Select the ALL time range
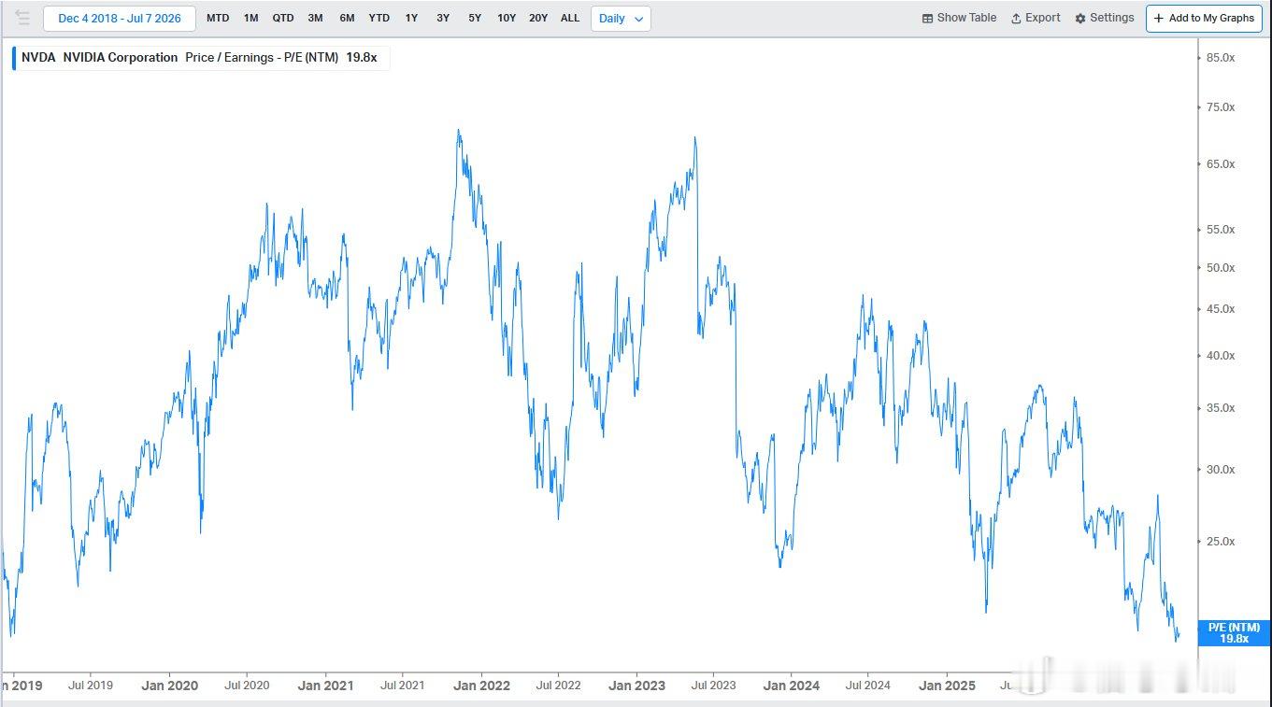Screen dimensions: 1272x707 (x=570, y=19)
